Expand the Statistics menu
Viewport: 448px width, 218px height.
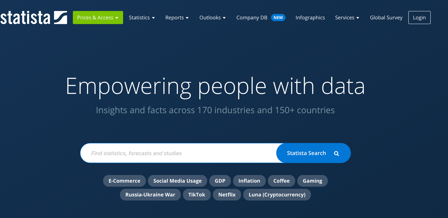click(142, 18)
